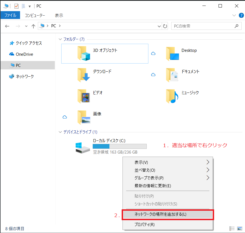This screenshot has height=233, width=245.
Task: Choose ネットワークの場所を追加する(L) from context menu
Action: click(160, 214)
